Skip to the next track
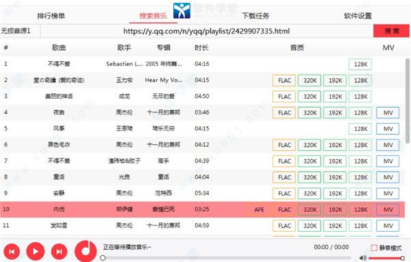This screenshot has width=411, height=262. tap(59, 252)
